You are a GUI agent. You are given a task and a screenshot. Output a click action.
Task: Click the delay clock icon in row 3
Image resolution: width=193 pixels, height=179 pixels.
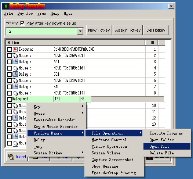(x=15, y=62)
